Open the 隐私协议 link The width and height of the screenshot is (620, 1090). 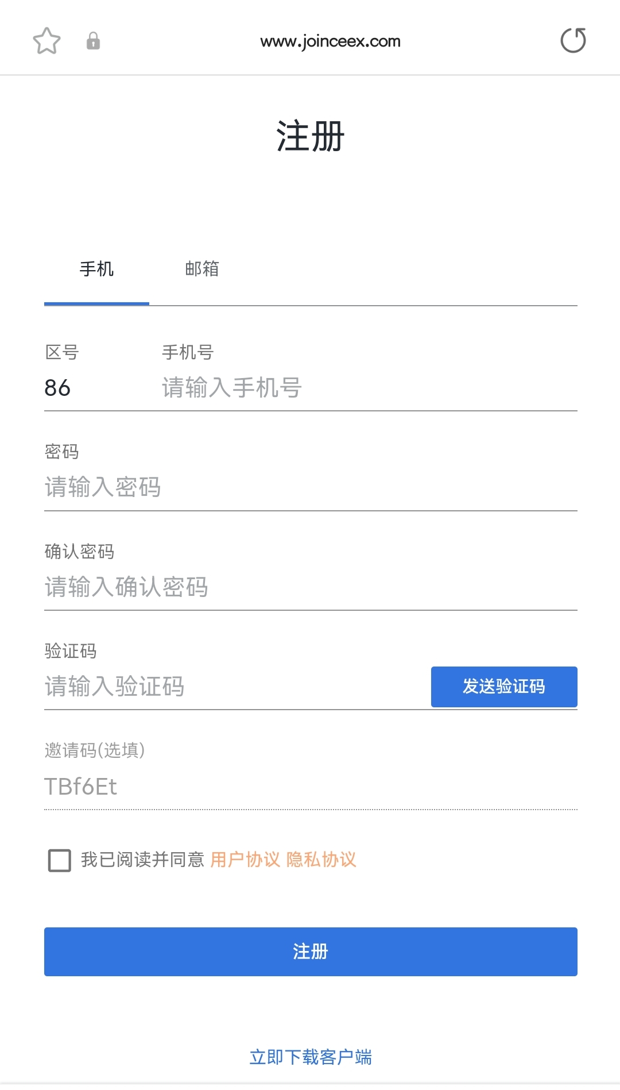[x=321, y=860]
